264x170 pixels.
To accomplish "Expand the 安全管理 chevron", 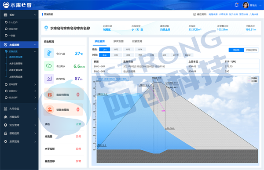I will point(35,125).
